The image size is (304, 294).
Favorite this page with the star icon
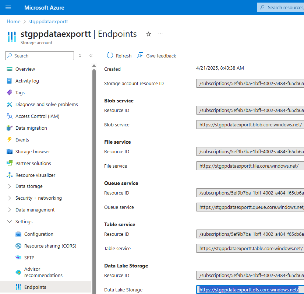[x=149, y=34]
